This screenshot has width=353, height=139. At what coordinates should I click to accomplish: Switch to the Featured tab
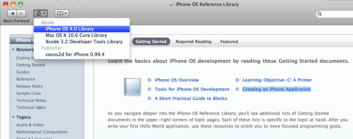[x=229, y=41]
